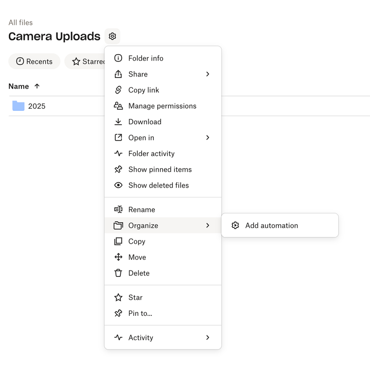Show pinned items in folder
This screenshot has width=370, height=390.
160,169
